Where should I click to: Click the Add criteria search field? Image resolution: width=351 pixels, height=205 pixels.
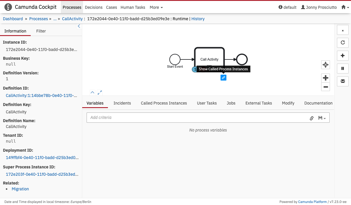tap(196, 117)
